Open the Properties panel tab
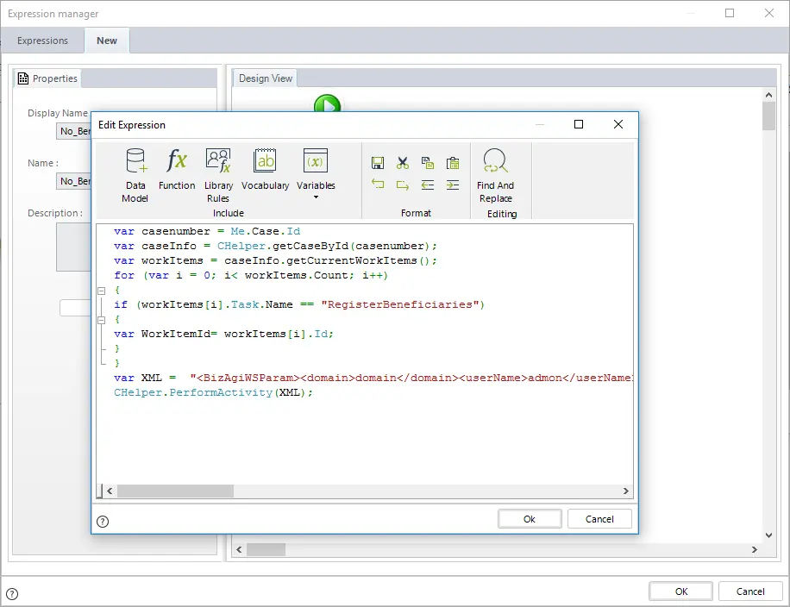Image resolution: width=790 pixels, height=607 pixels. (47, 78)
